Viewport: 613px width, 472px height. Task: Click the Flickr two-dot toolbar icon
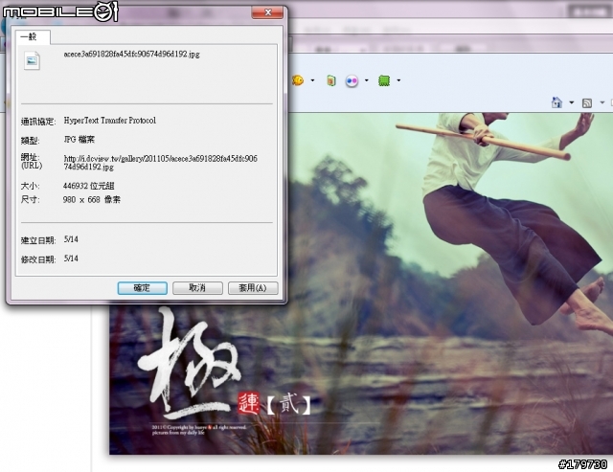352,80
